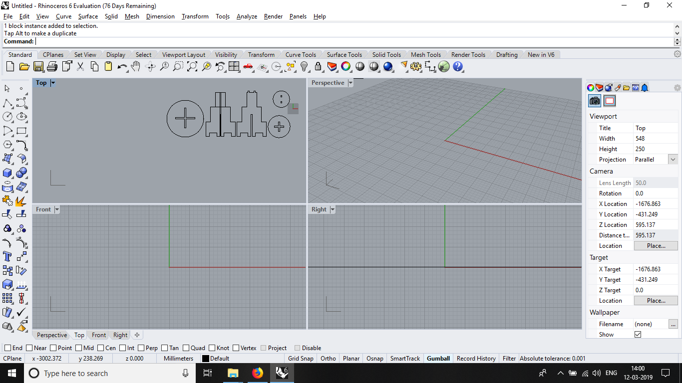Screen dimensions: 682x383
Task: Click the Windows search box on taskbar
Action: click(x=109, y=373)
